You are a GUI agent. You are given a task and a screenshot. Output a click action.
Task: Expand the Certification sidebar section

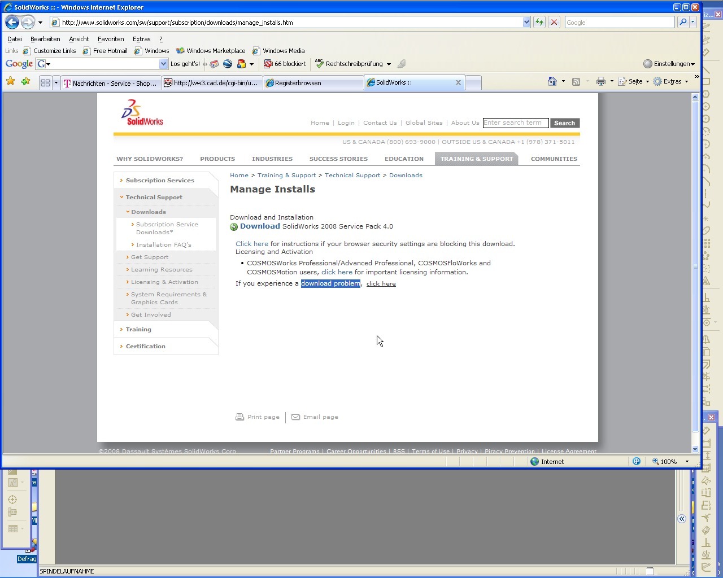pyautogui.click(x=145, y=347)
